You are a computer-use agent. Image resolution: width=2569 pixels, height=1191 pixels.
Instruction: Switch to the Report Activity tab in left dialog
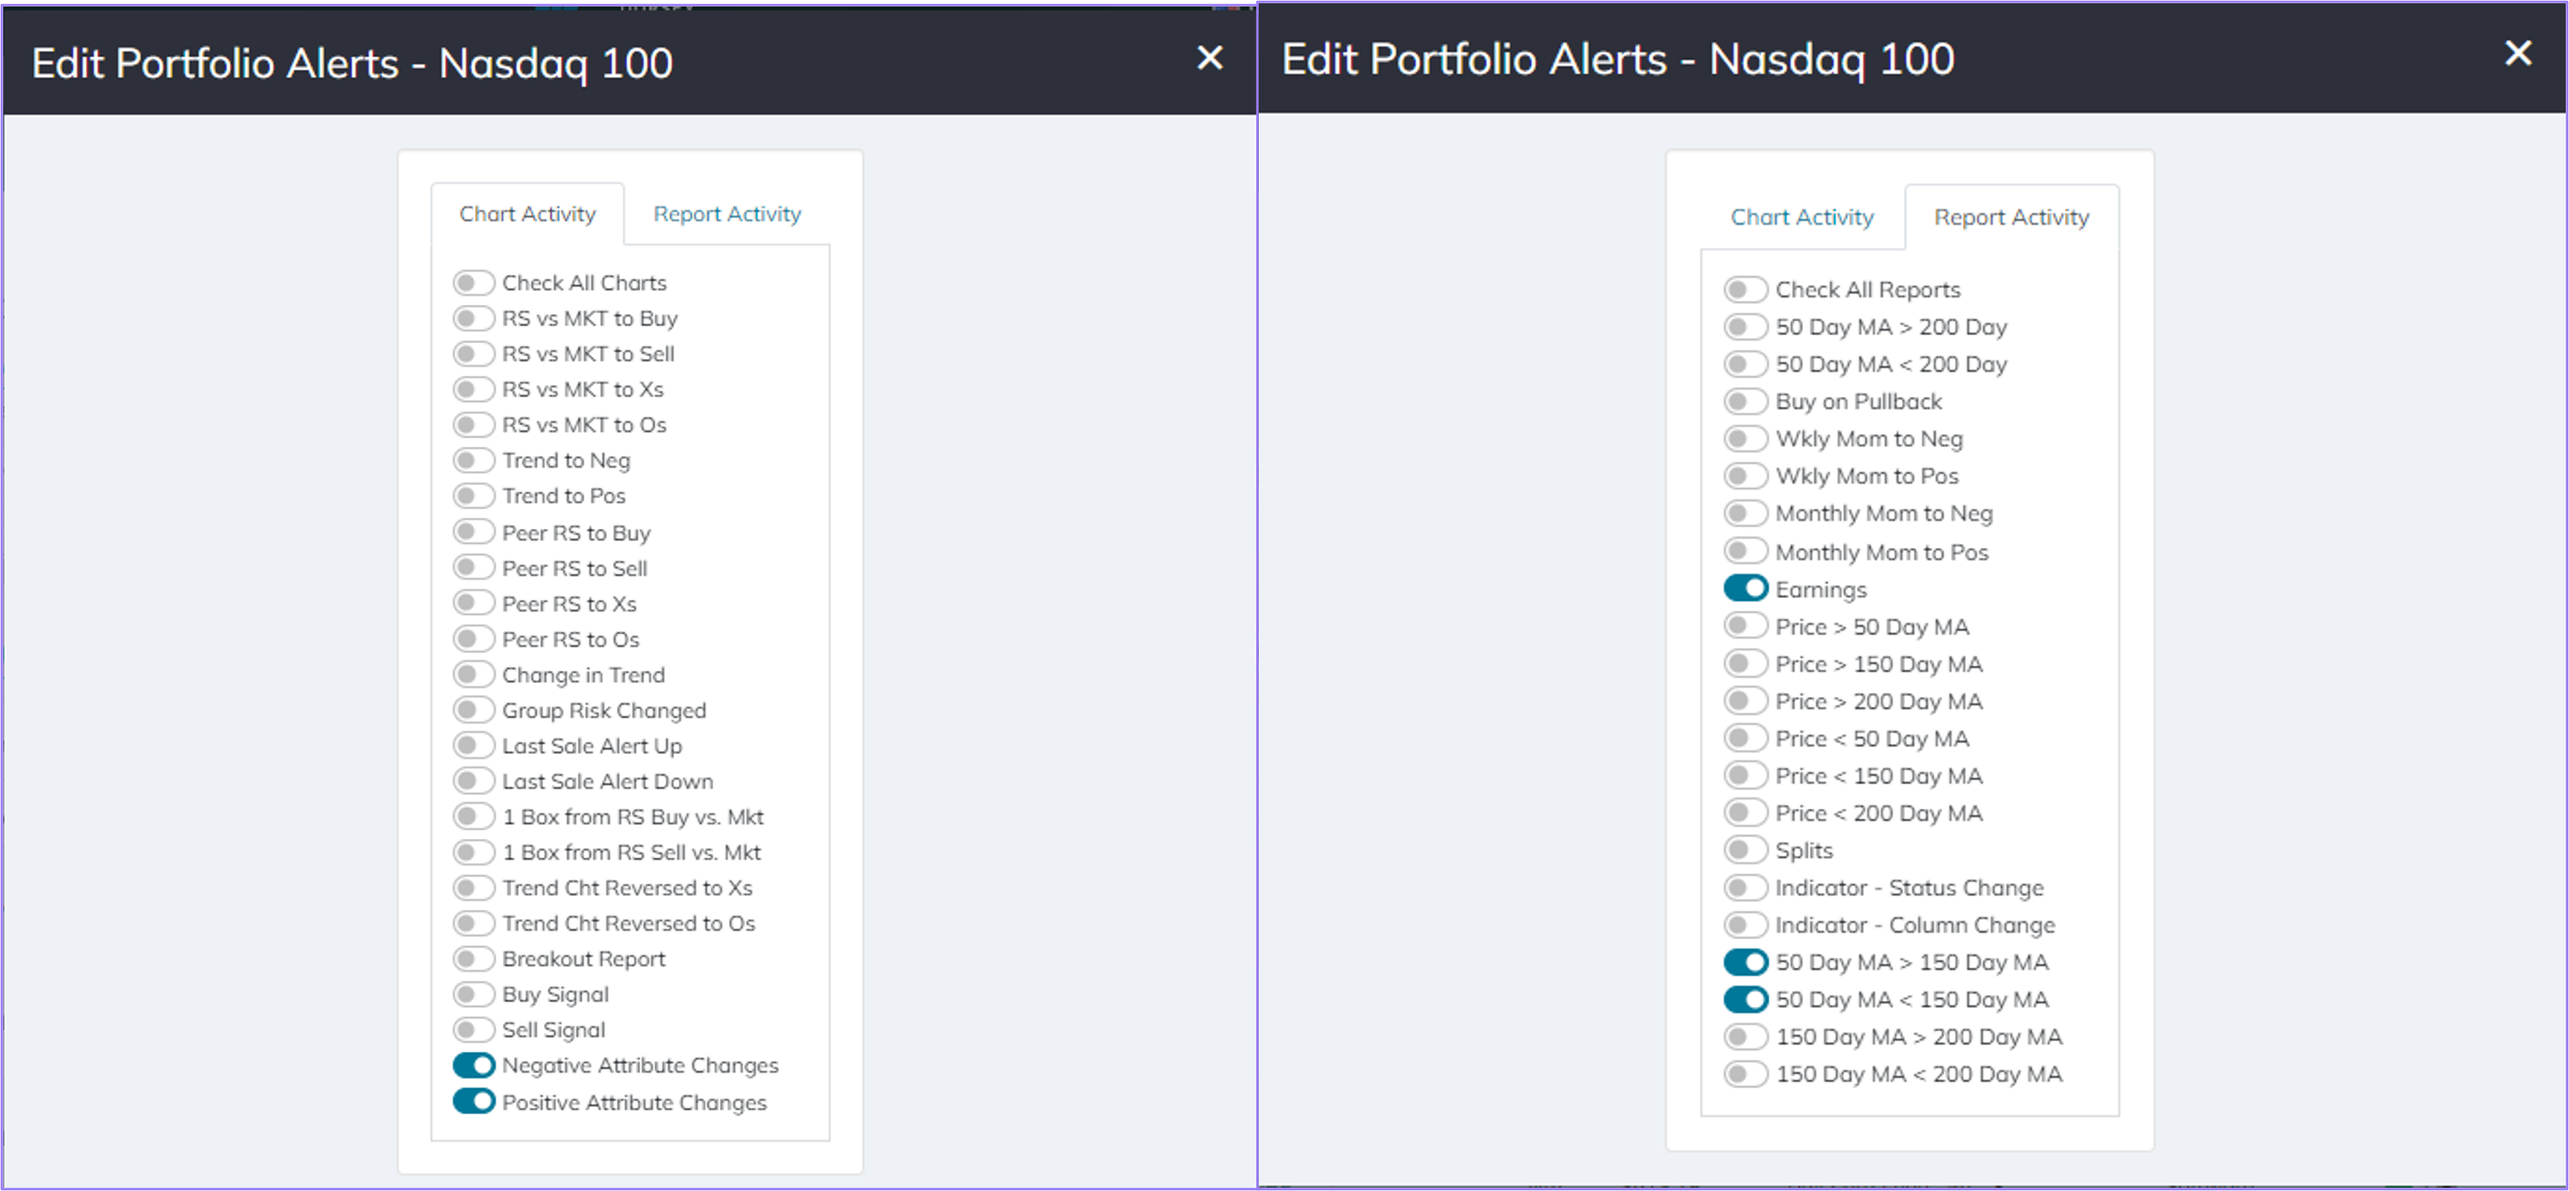727,214
